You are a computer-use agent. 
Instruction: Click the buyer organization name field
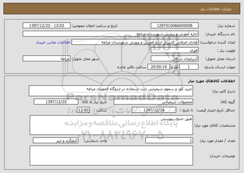tap(111, 34)
